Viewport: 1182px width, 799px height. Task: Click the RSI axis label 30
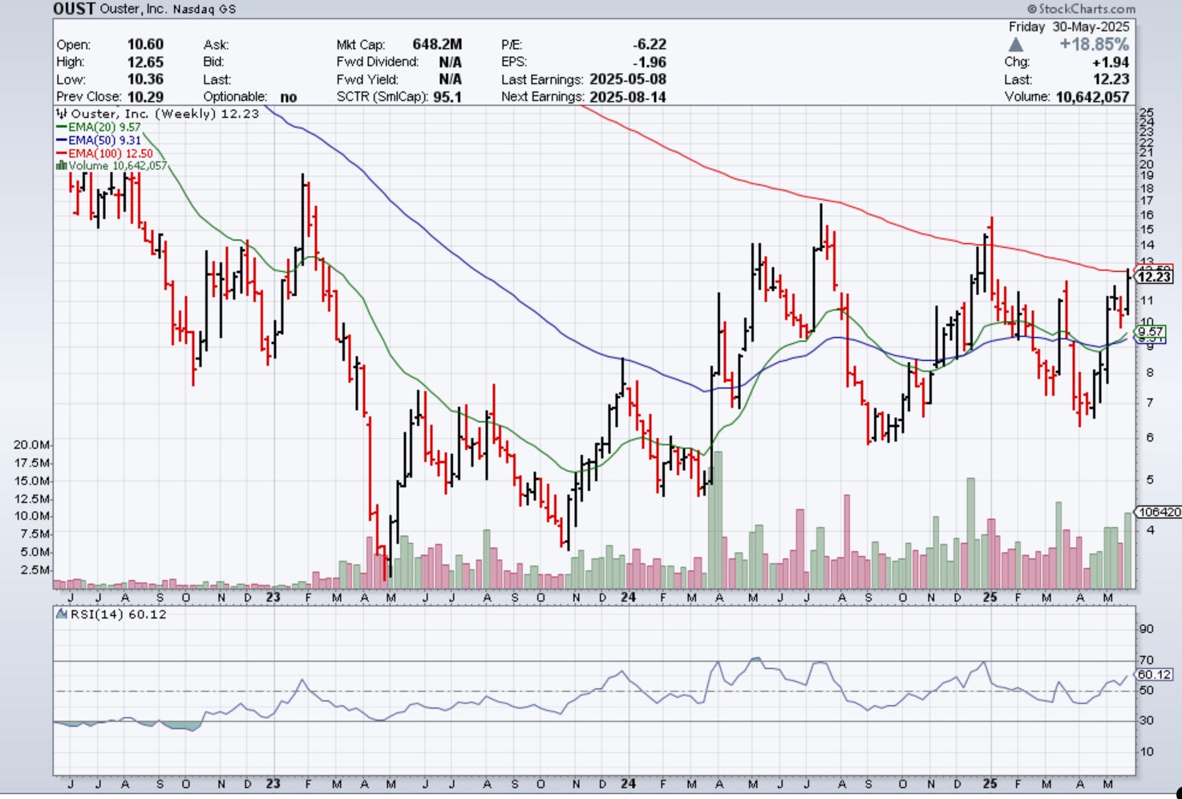1147,720
